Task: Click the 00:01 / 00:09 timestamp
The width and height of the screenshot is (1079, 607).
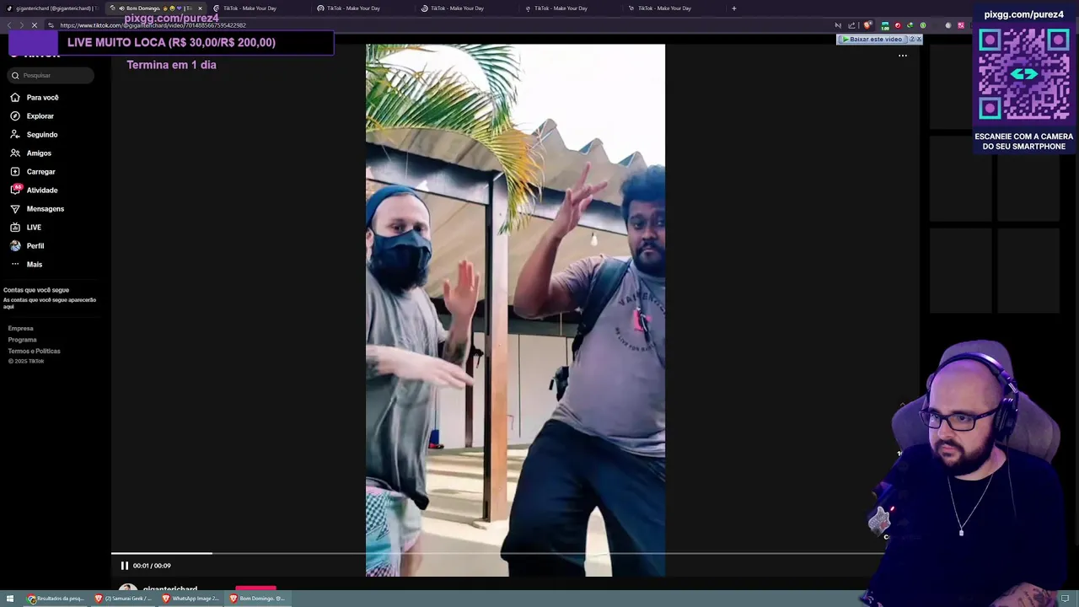Action: pos(152,566)
